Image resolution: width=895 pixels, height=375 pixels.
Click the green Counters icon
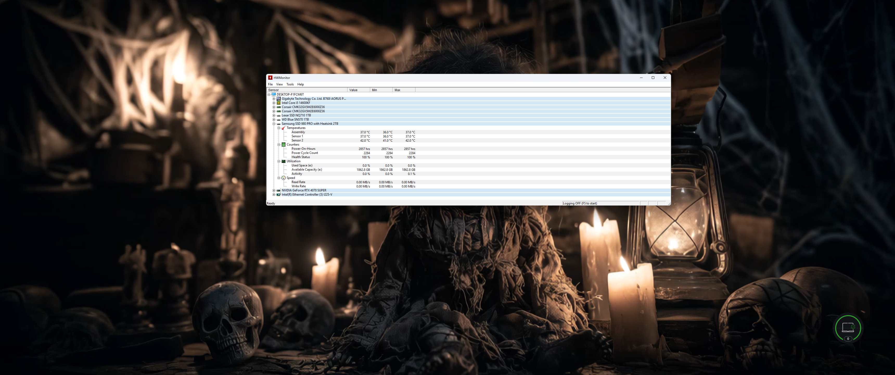coord(284,145)
